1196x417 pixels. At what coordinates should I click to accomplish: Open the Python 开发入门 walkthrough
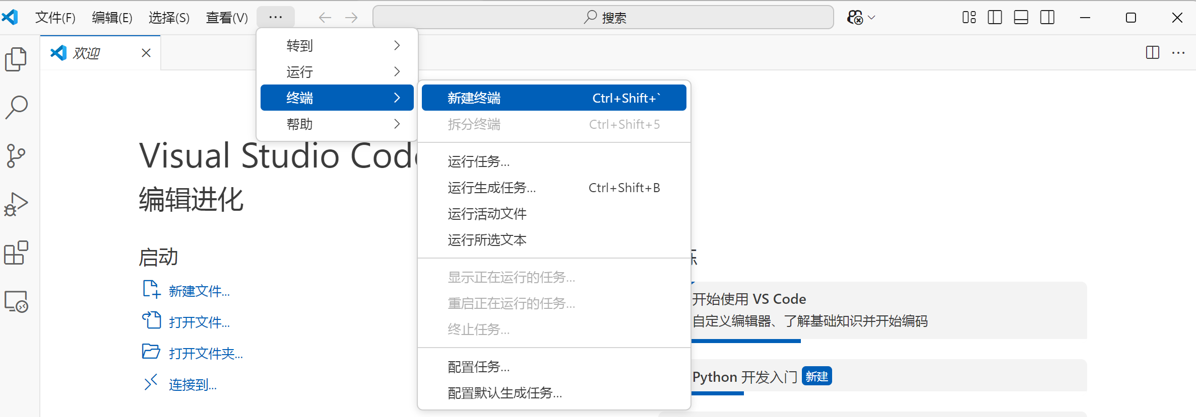click(x=889, y=377)
